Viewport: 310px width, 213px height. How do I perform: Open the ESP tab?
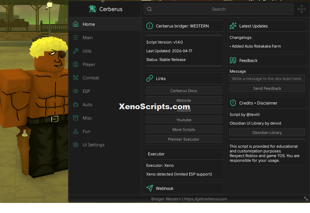click(x=105, y=91)
